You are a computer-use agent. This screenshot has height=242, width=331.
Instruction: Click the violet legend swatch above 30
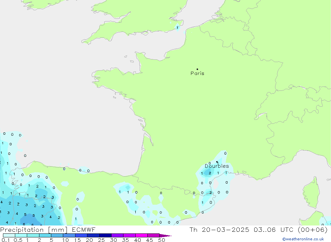(117, 235)
